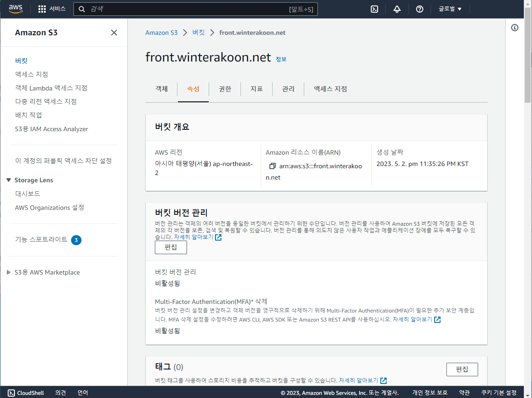
Task: Expand S3용 AWS Marketplace section
Action: point(9,272)
